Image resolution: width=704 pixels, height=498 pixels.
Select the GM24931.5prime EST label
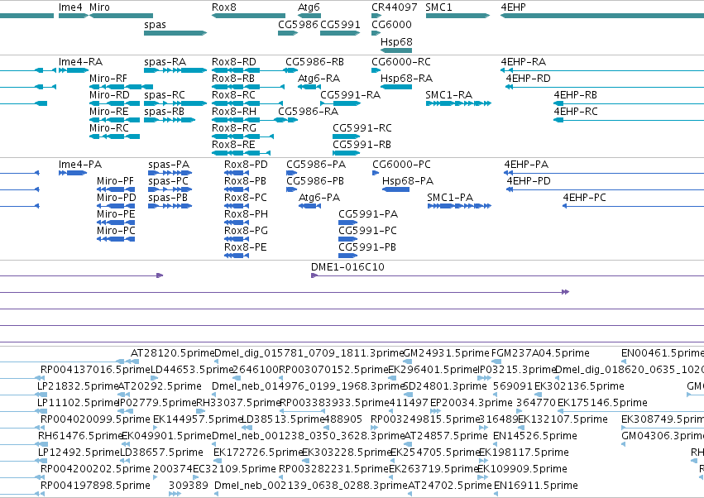[446, 353]
